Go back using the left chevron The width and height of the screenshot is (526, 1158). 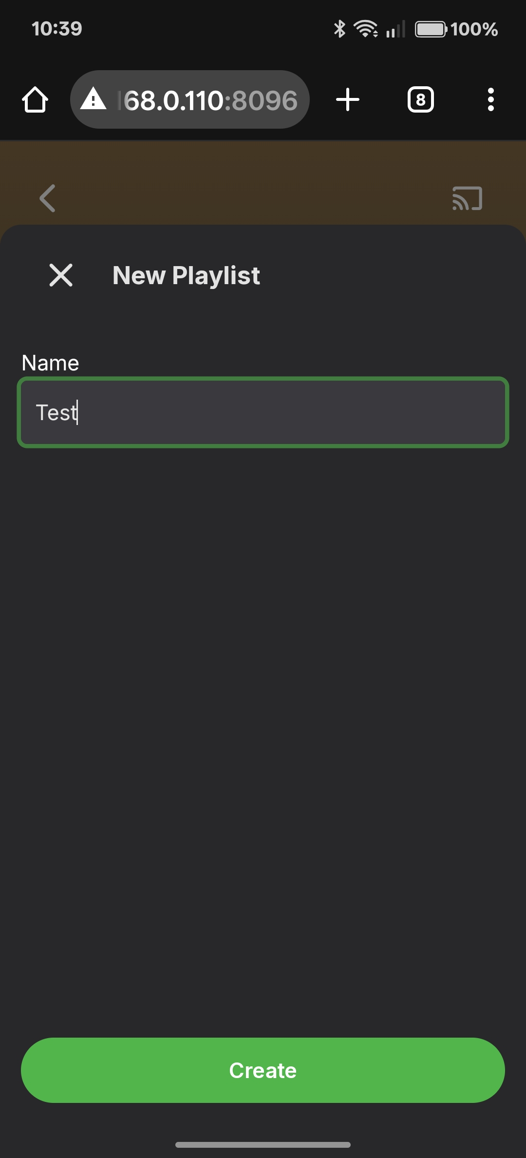[x=47, y=198]
